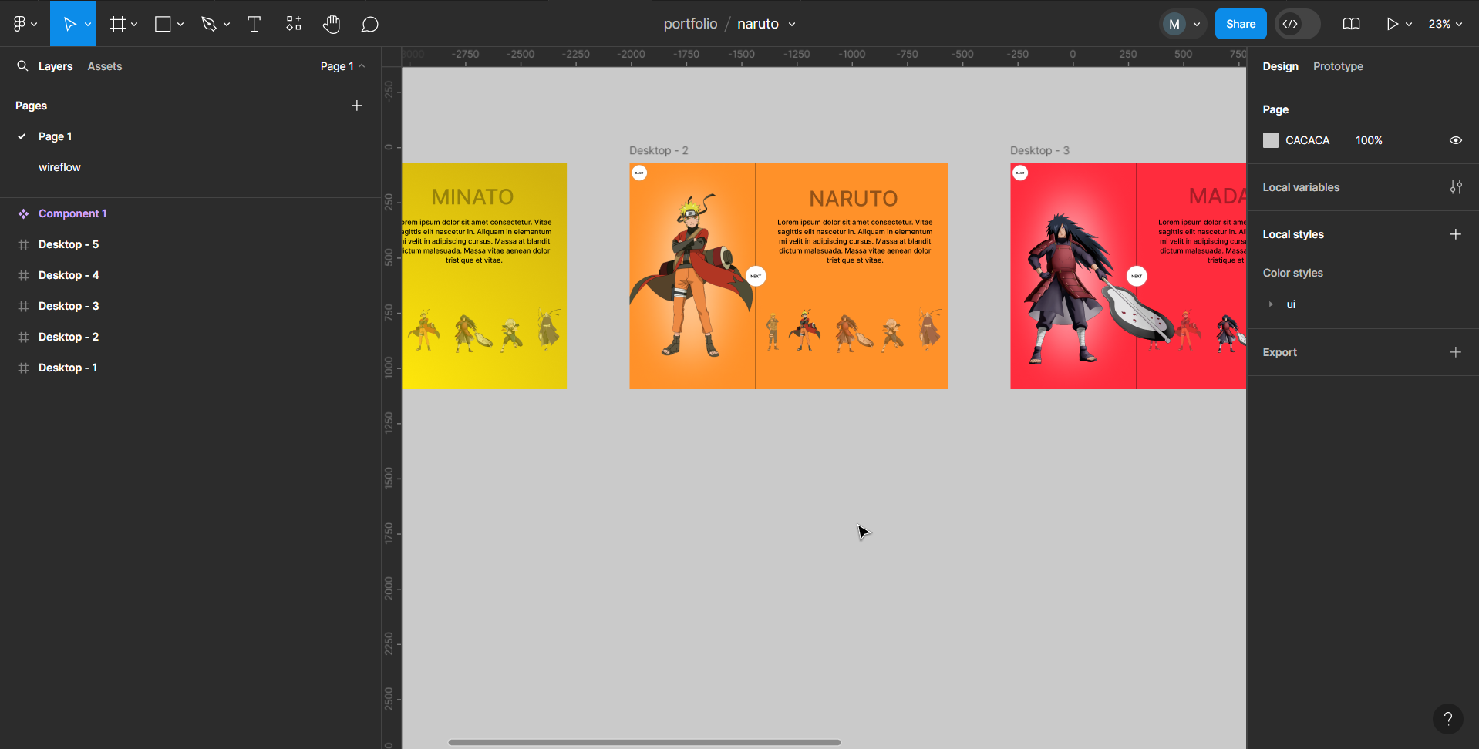The image size is (1479, 749).
Task: Open the Move tool options dropdown
Action: coord(88,24)
